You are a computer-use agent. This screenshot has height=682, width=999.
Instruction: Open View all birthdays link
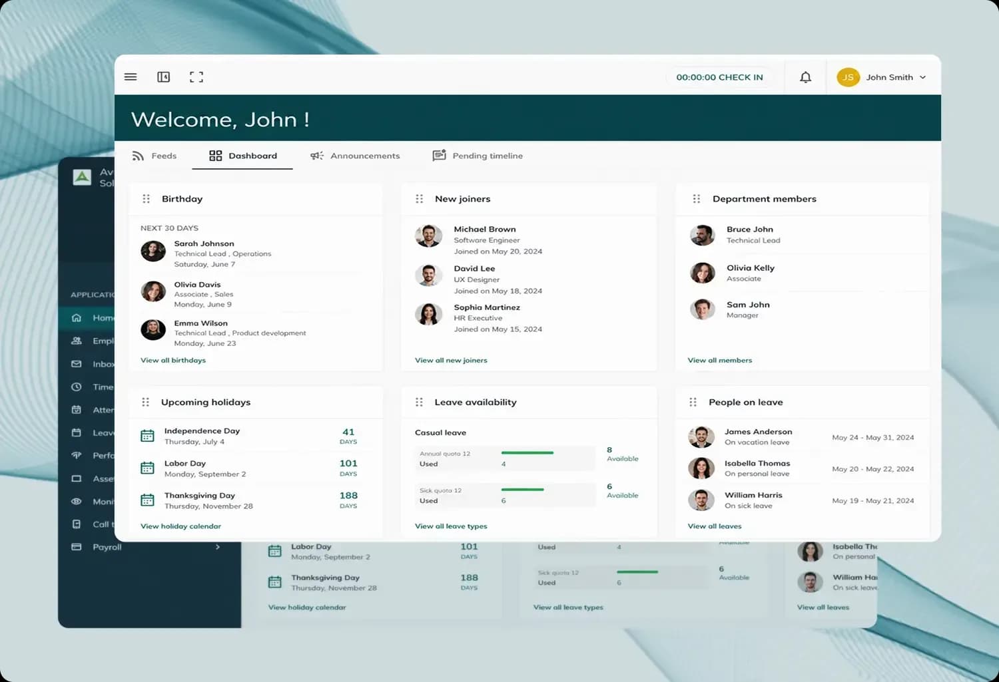(x=173, y=360)
